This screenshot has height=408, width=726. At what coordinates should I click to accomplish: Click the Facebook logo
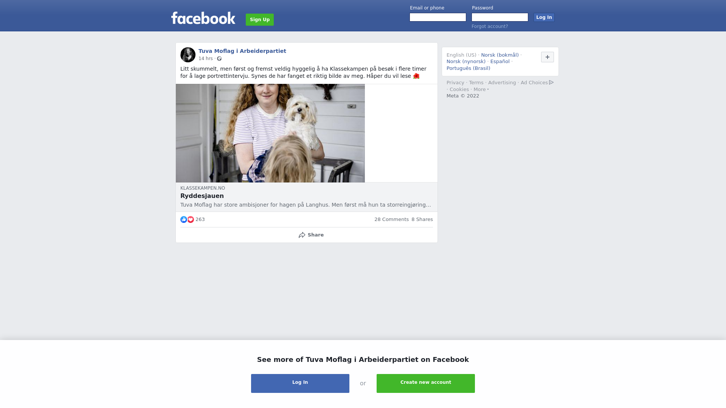203,18
